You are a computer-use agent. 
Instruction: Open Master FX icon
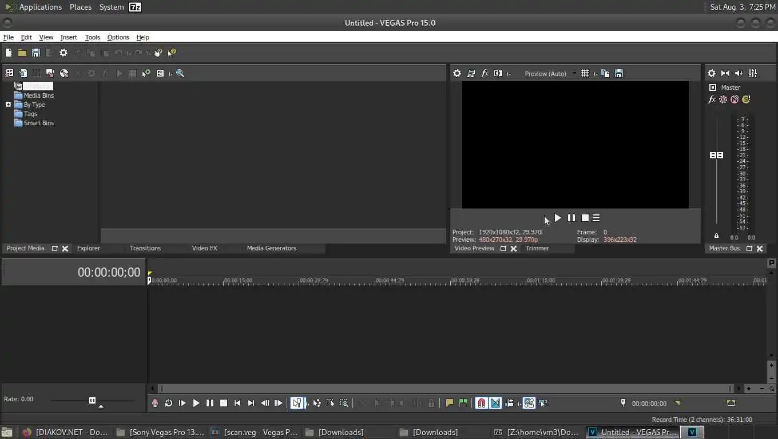tap(712, 99)
